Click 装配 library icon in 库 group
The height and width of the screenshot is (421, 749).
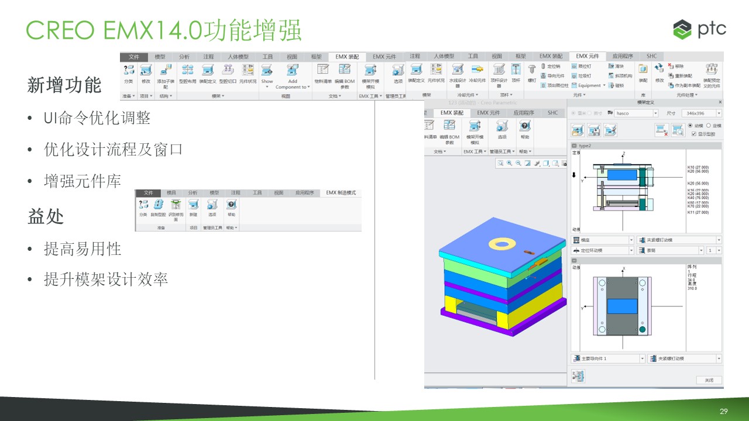643,73
